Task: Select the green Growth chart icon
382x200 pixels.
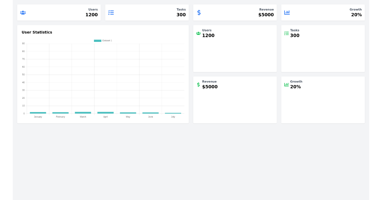Action: (286, 84)
